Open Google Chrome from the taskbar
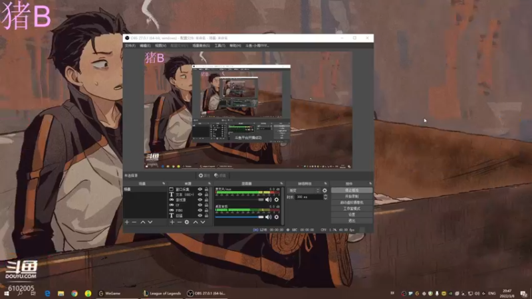Screen dimensions: 532x299 pos(74,293)
